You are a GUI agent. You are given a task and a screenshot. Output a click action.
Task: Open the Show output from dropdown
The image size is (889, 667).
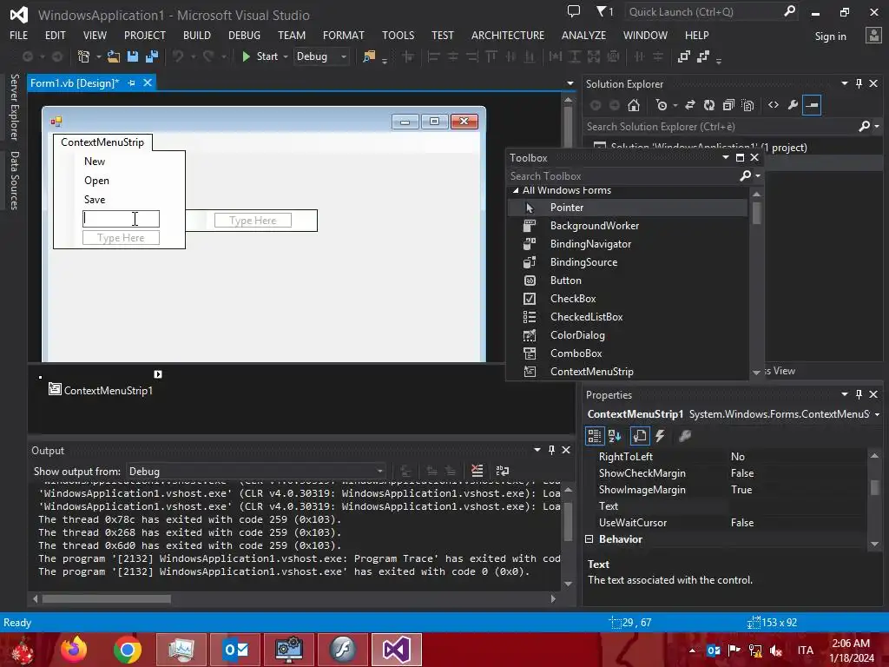click(x=380, y=472)
